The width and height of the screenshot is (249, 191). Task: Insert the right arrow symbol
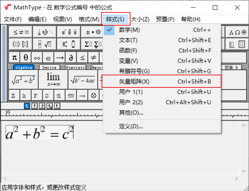pos(60,57)
